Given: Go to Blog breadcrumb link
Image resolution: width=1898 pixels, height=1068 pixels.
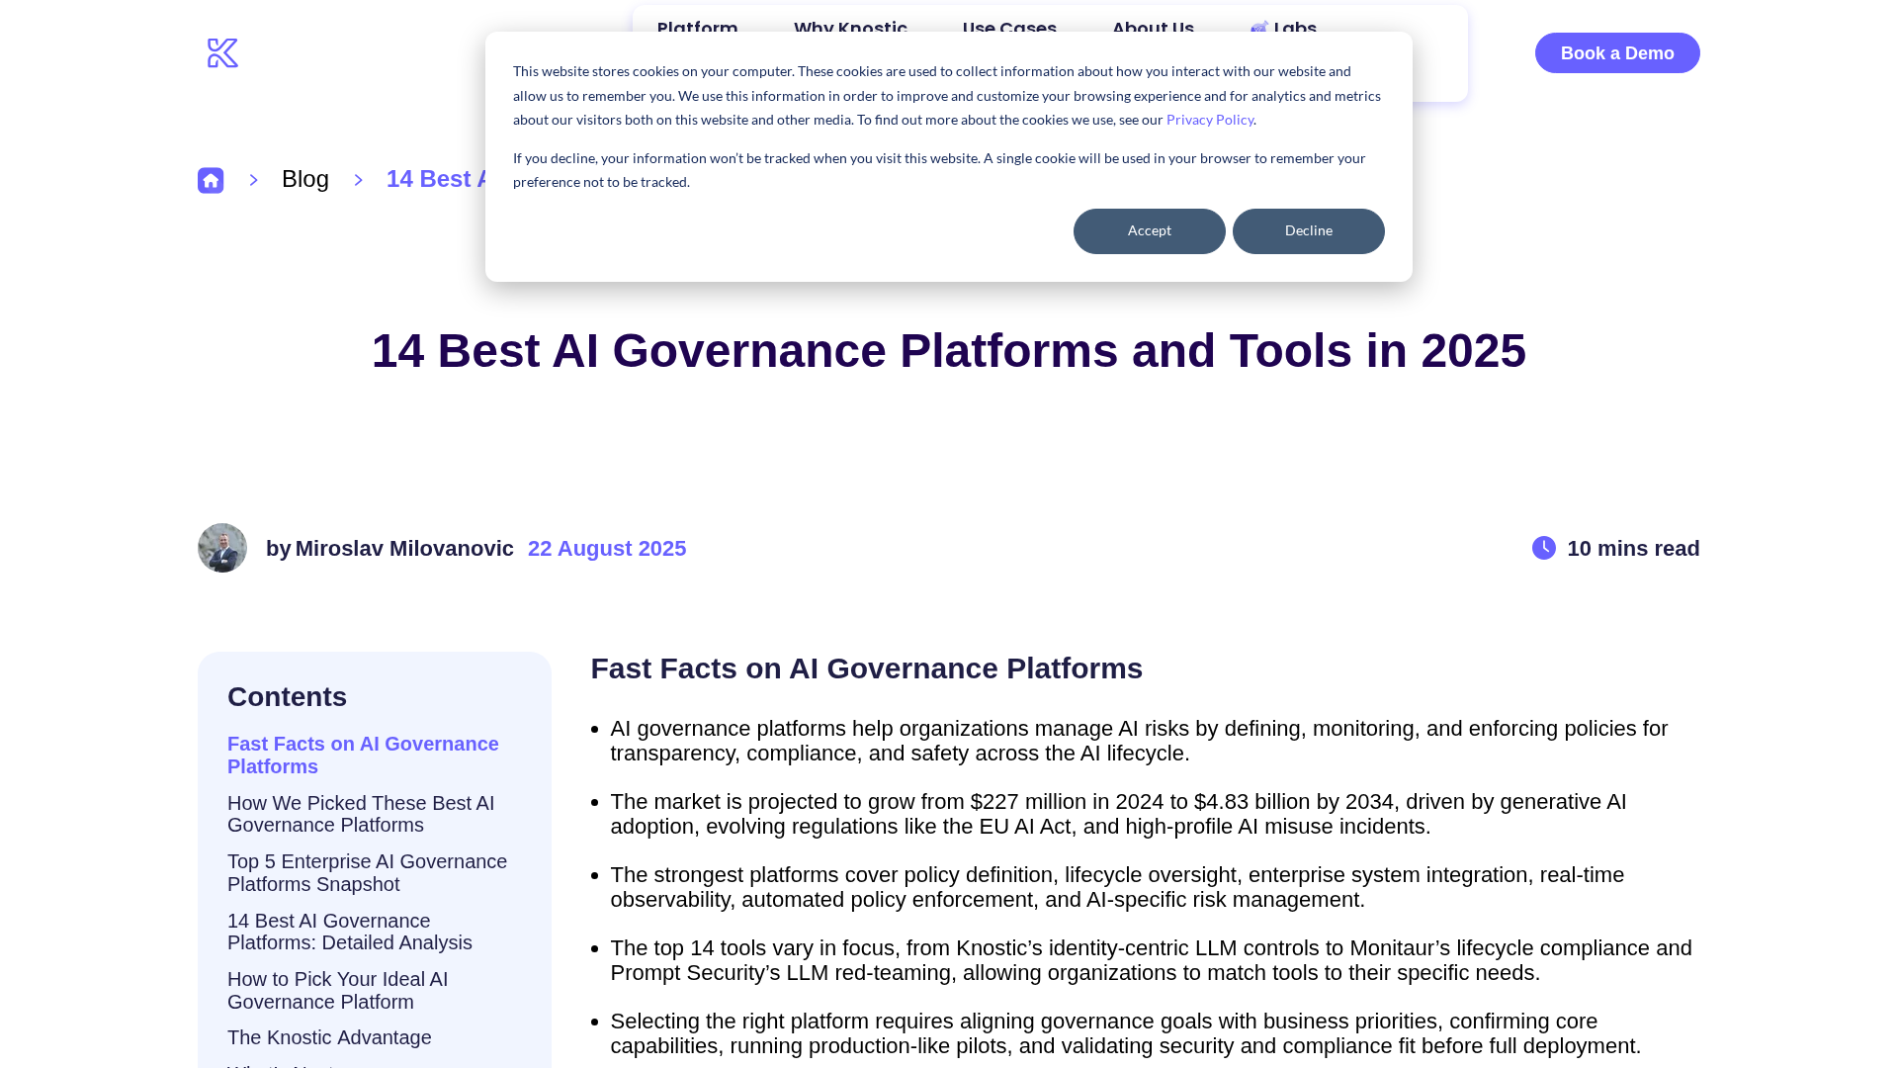Looking at the screenshot, I should point(304,179).
